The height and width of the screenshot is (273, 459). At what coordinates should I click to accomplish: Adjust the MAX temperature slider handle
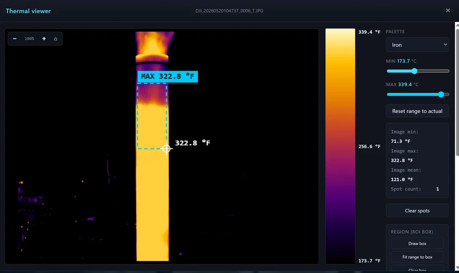coord(441,94)
